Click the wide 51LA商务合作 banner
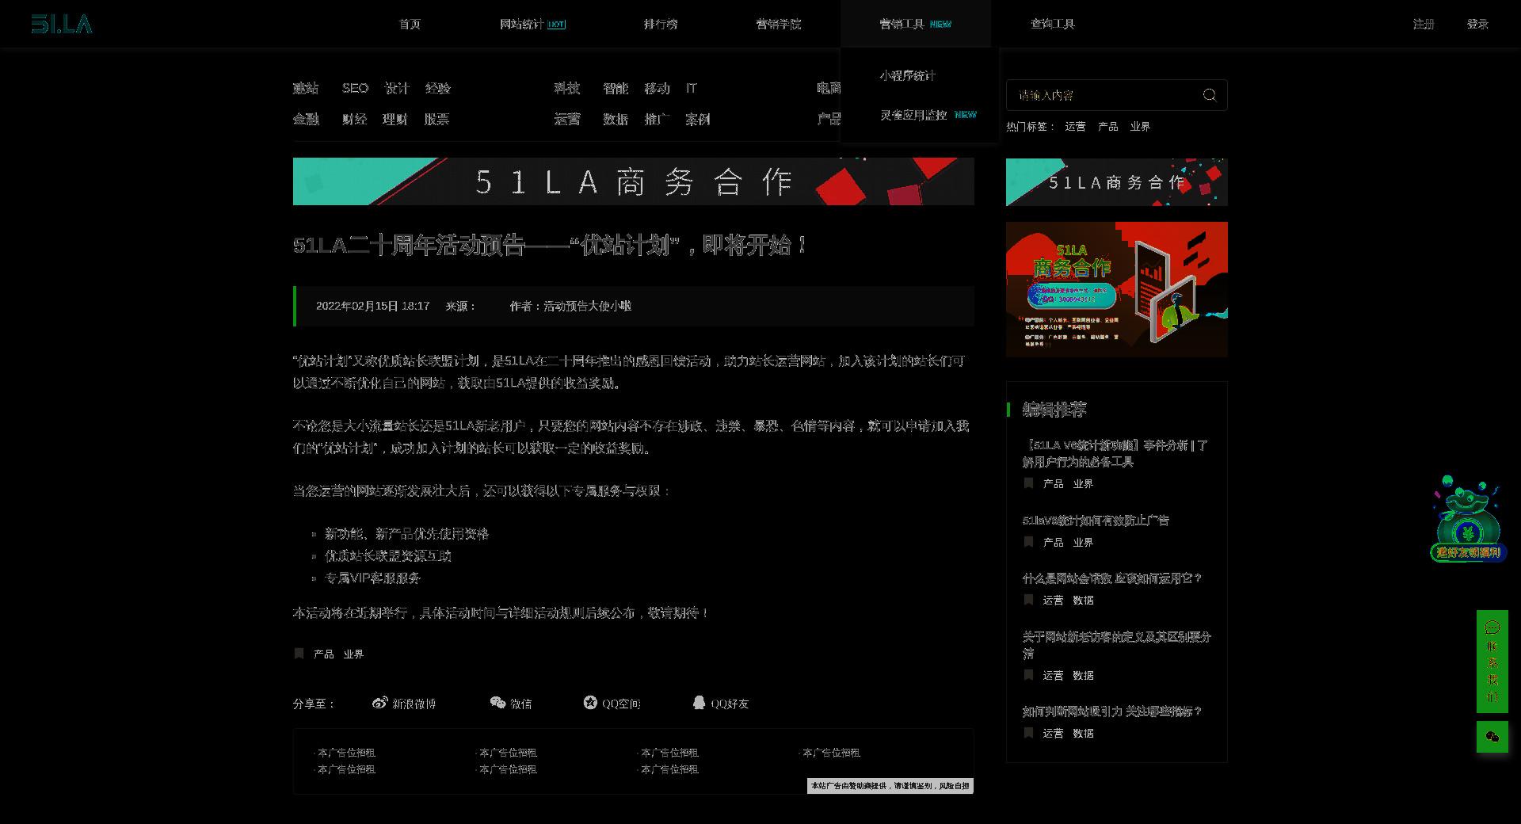 point(634,181)
